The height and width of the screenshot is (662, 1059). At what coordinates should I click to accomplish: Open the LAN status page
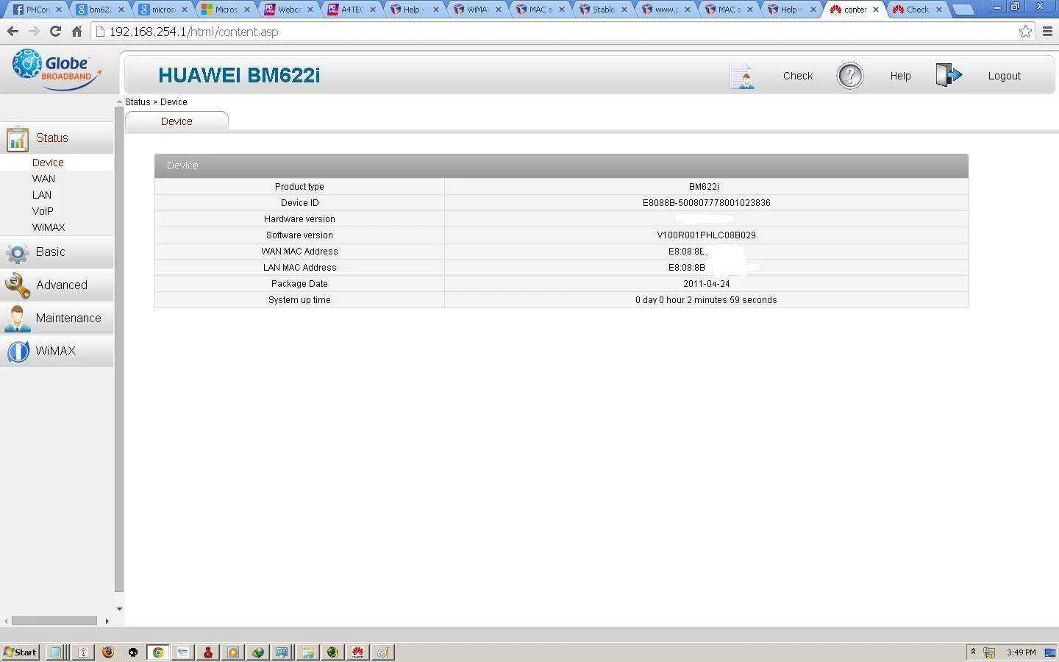tap(42, 195)
